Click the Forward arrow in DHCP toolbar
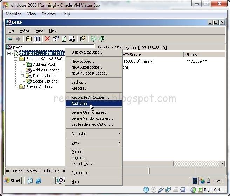230x196 pixels. coord(18,39)
